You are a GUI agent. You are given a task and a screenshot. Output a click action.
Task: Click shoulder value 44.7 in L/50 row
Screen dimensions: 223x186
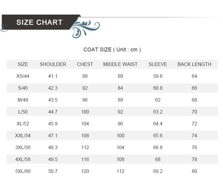53,112
